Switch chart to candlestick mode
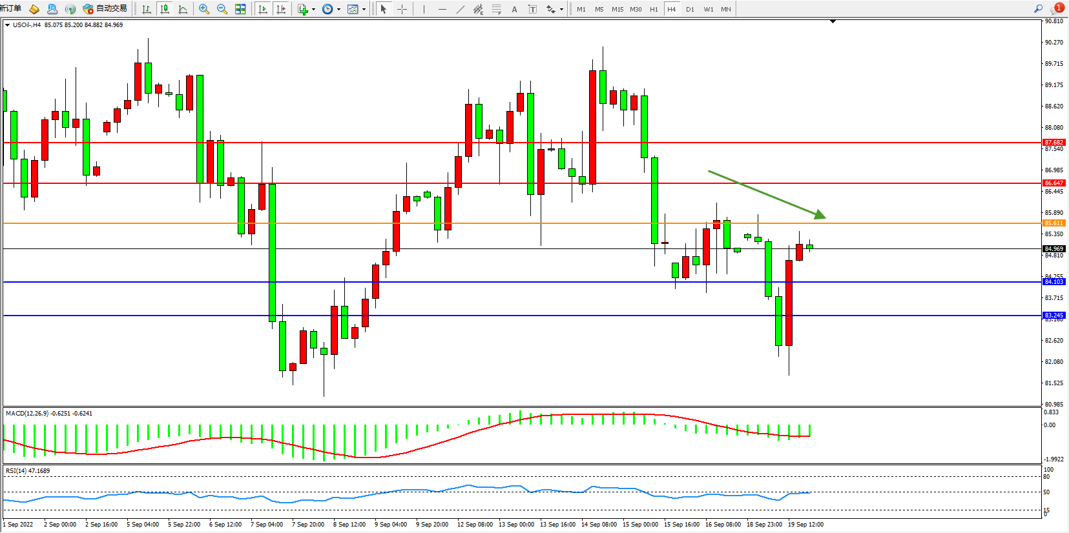Image resolution: width=1069 pixels, height=533 pixels. [x=165, y=9]
